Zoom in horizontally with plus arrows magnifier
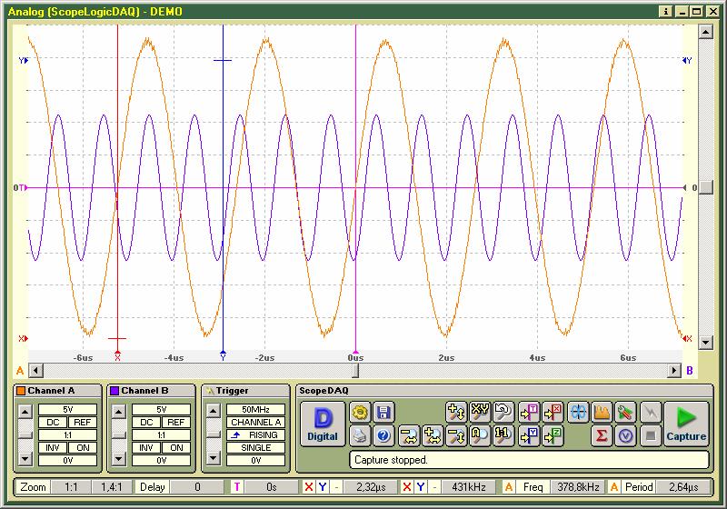 [x=433, y=435]
